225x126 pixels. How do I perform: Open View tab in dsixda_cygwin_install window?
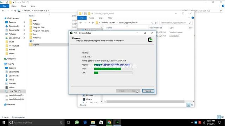coord(110,18)
